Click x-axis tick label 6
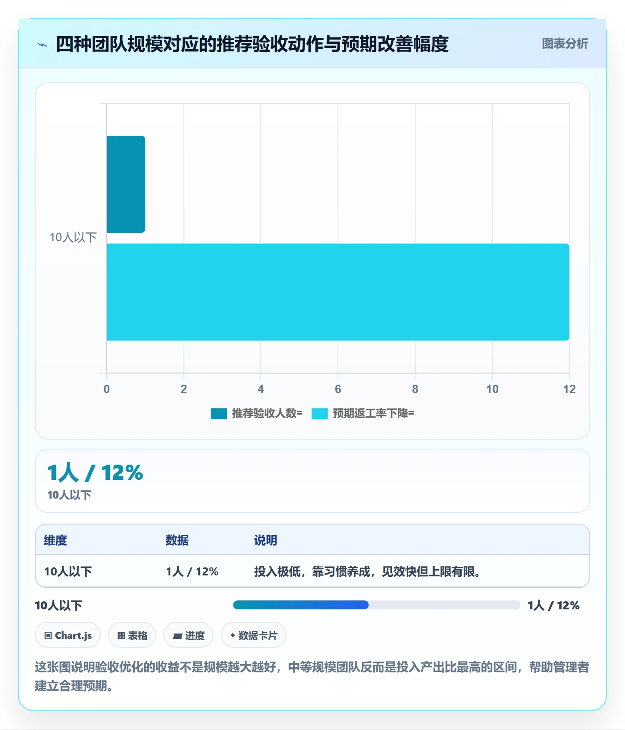The width and height of the screenshot is (625, 730). pyautogui.click(x=338, y=389)
